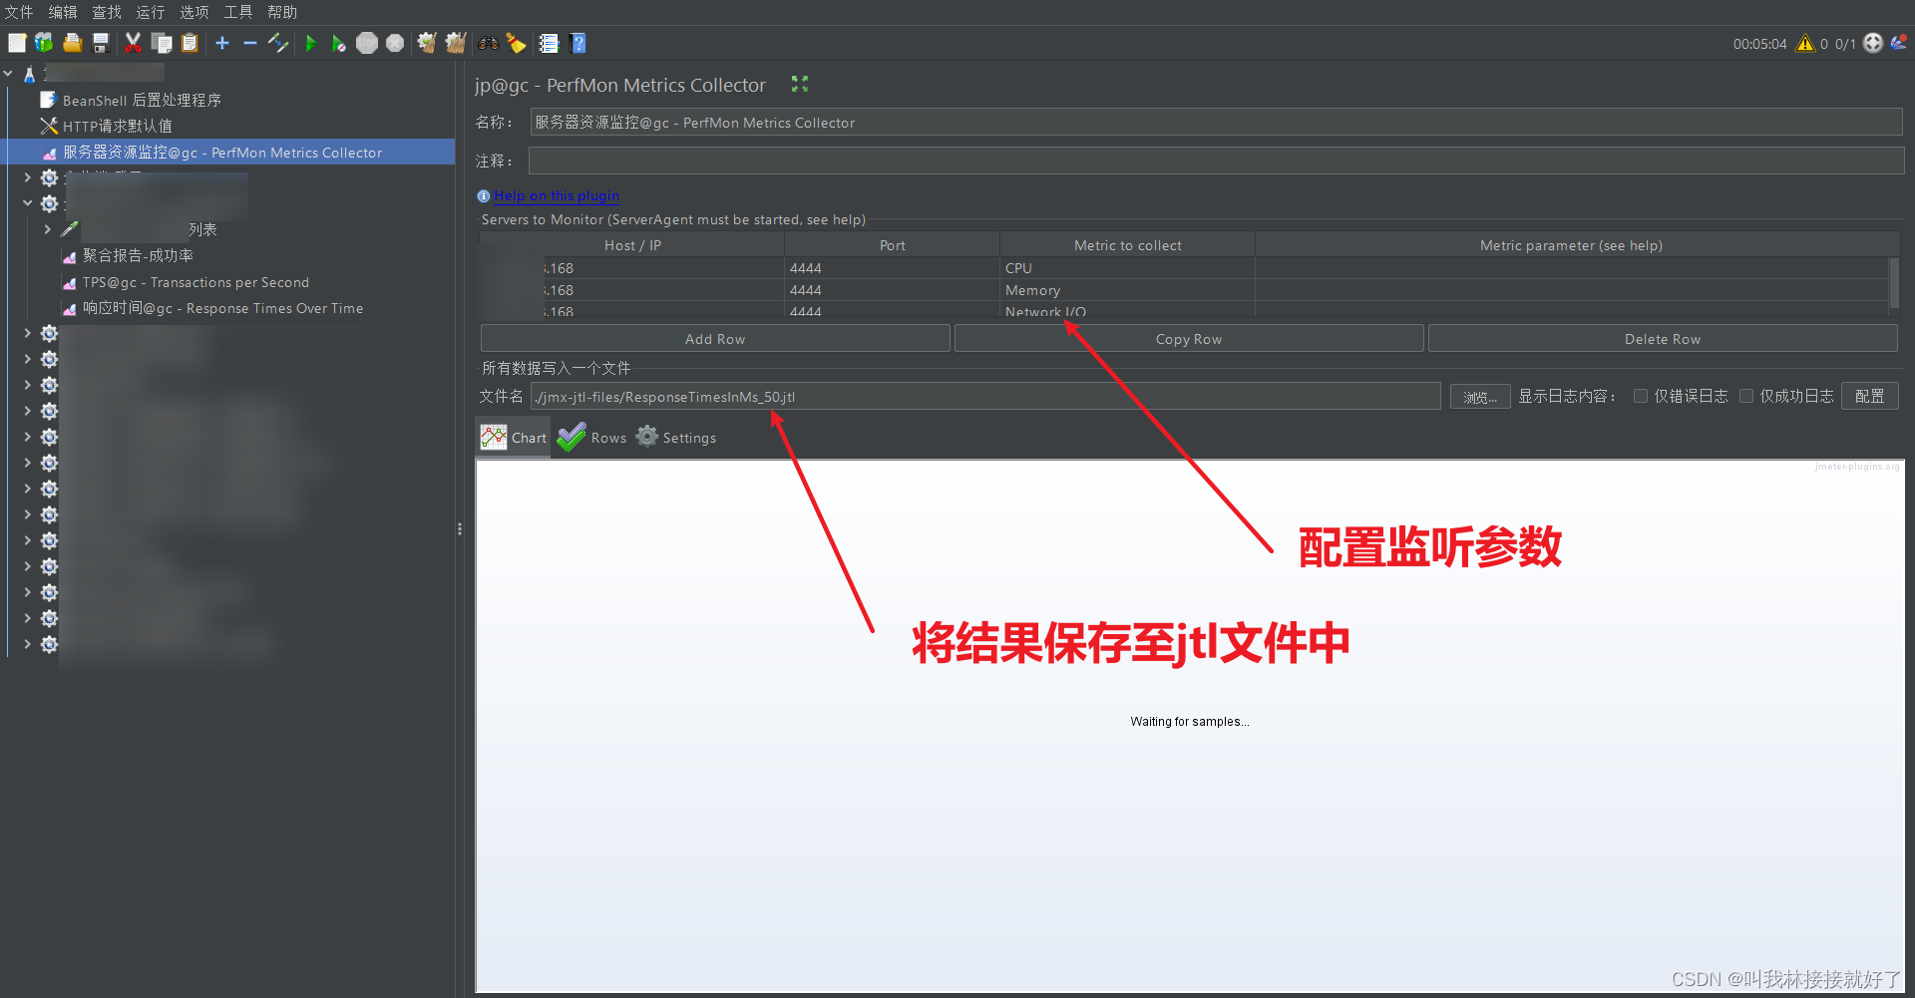Switch to the Settings tab
This screenshot has width=1915, height=998.
click(676, 438)
